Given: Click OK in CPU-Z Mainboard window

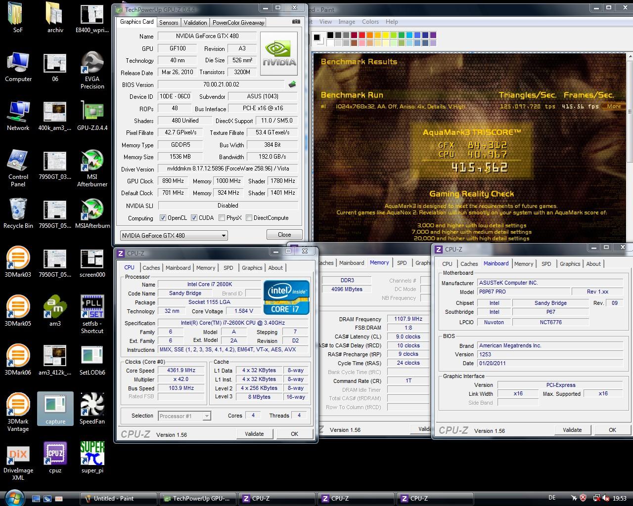Looking at the screenshot, I should [x=612, y=430].
